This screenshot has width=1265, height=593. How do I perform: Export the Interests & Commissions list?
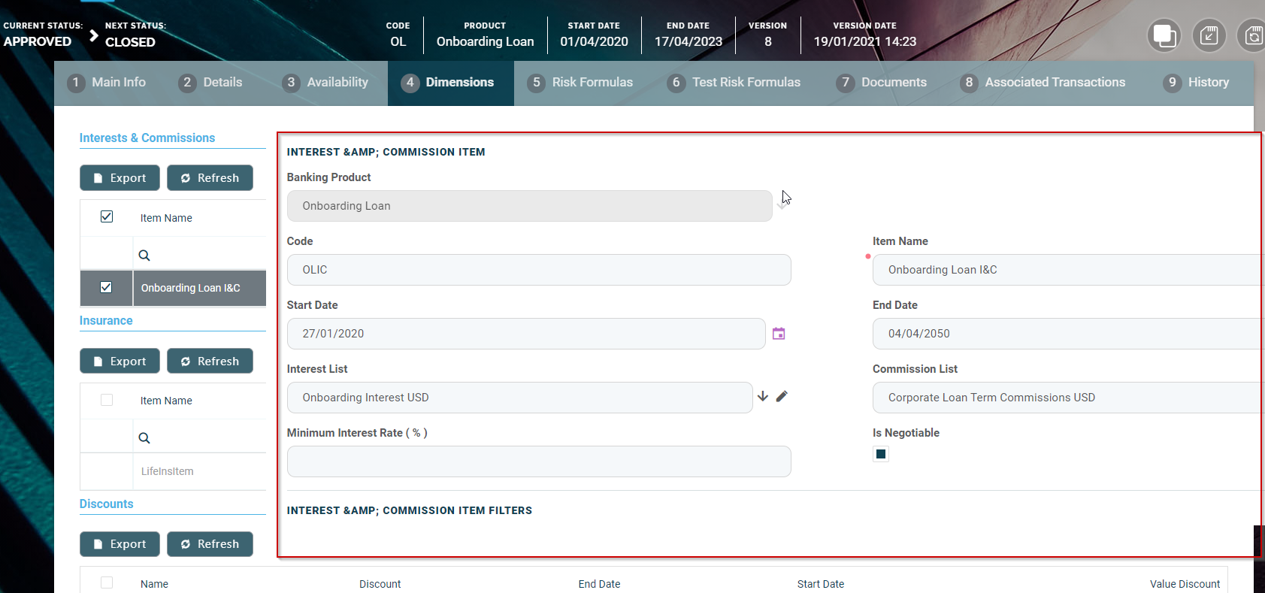coord(120,178)
